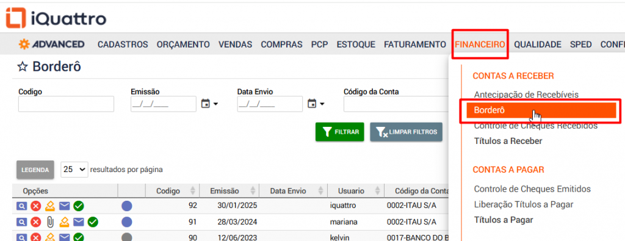
Task: Click the blue status circle in row 92
Action: tap(127, 206)
